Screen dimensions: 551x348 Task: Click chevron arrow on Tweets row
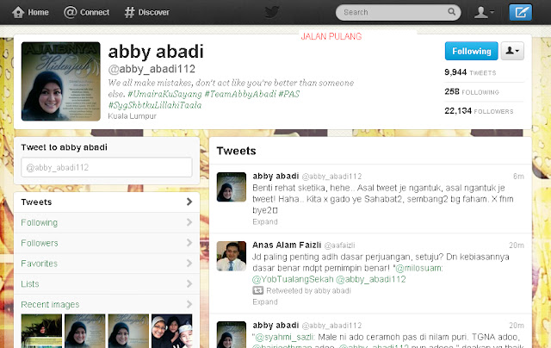(189, 202)
